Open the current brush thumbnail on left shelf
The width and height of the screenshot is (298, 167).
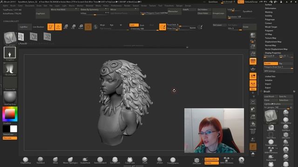10,39
